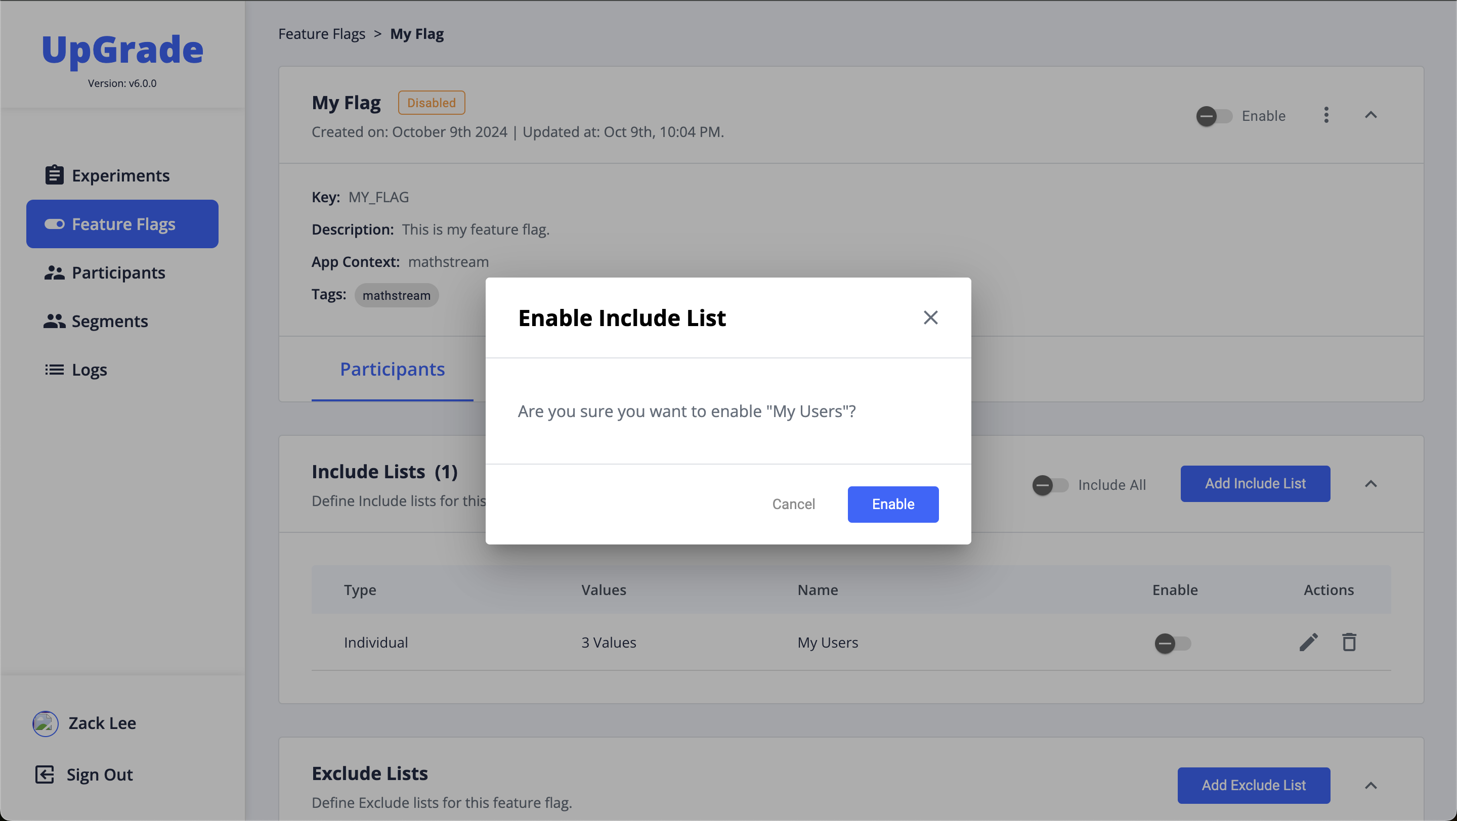1457x821 pixels.
Task: Confirm with the blue Enable button
Action: pos(892,504)
